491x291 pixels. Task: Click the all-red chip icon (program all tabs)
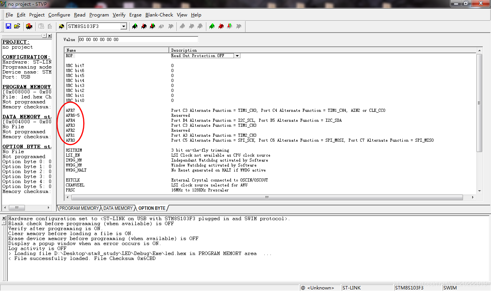point(221,26)
